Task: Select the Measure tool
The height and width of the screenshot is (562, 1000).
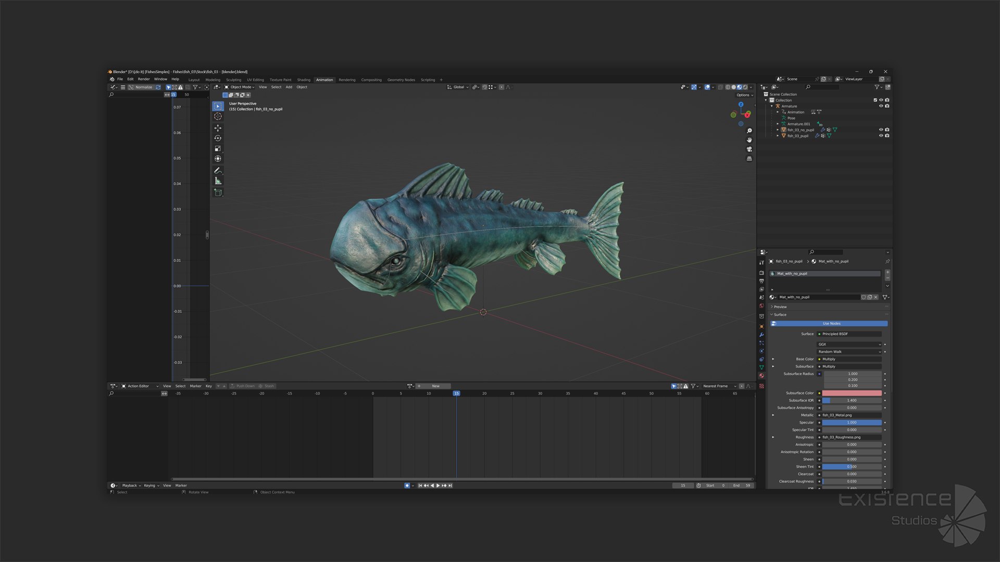Action: (x=218, y=181)
